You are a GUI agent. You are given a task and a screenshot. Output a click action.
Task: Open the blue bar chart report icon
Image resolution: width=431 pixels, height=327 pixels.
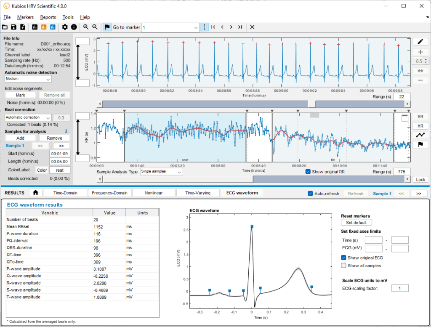pyautogui.click(x=53, y=27)
